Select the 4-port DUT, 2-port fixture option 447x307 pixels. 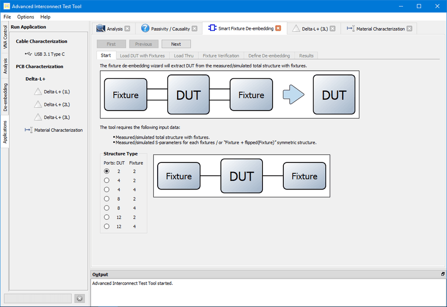(x=106, y=180)
